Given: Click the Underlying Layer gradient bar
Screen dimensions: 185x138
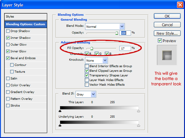Looking at the screenshot, I should pyautogui.click(x=99, y=122).
